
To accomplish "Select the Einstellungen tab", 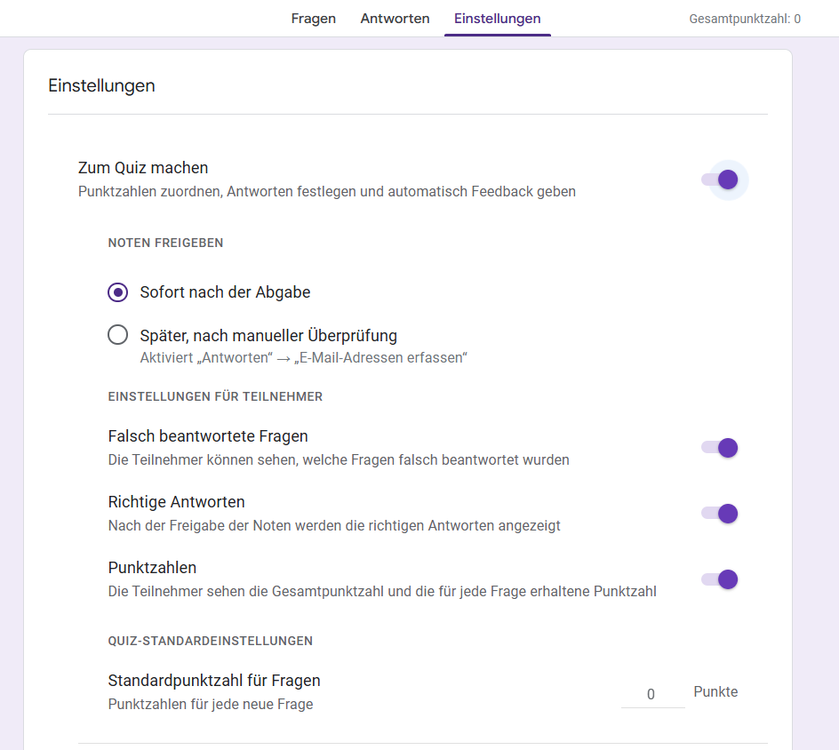I will pyautogui.click(x=497, y=18).
